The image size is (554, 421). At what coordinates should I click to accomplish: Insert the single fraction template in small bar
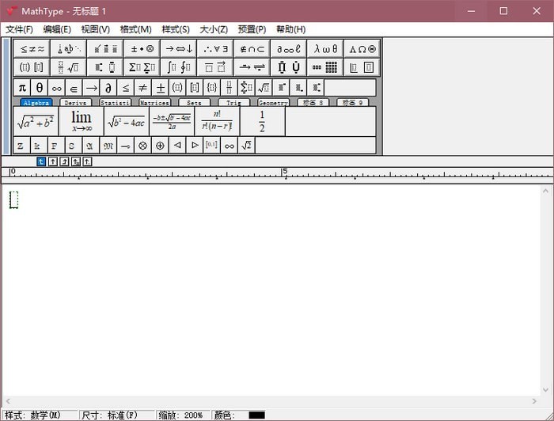tap(230, 88)
